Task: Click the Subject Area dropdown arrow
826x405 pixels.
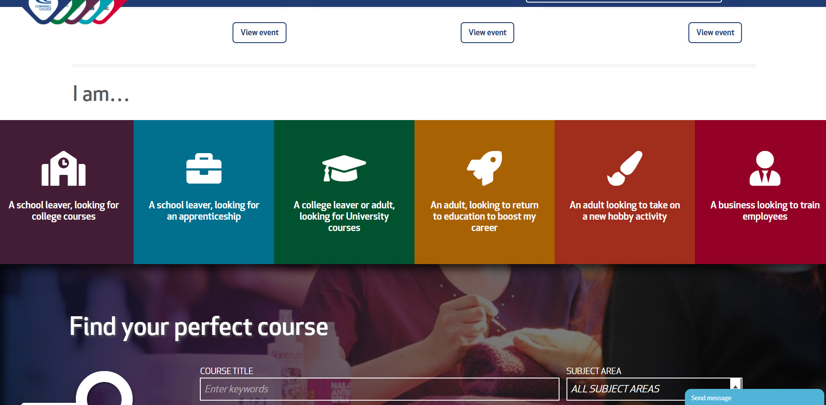Action: point(735,387)
